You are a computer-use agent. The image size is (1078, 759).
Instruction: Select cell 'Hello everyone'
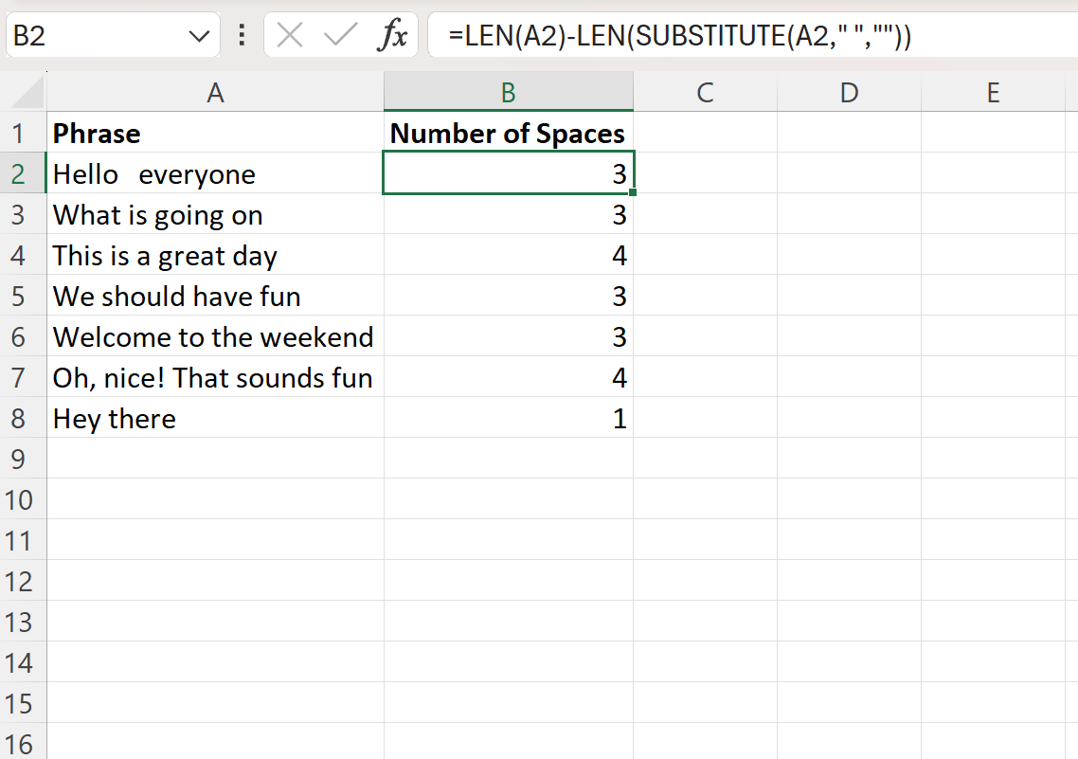[215, 173]
